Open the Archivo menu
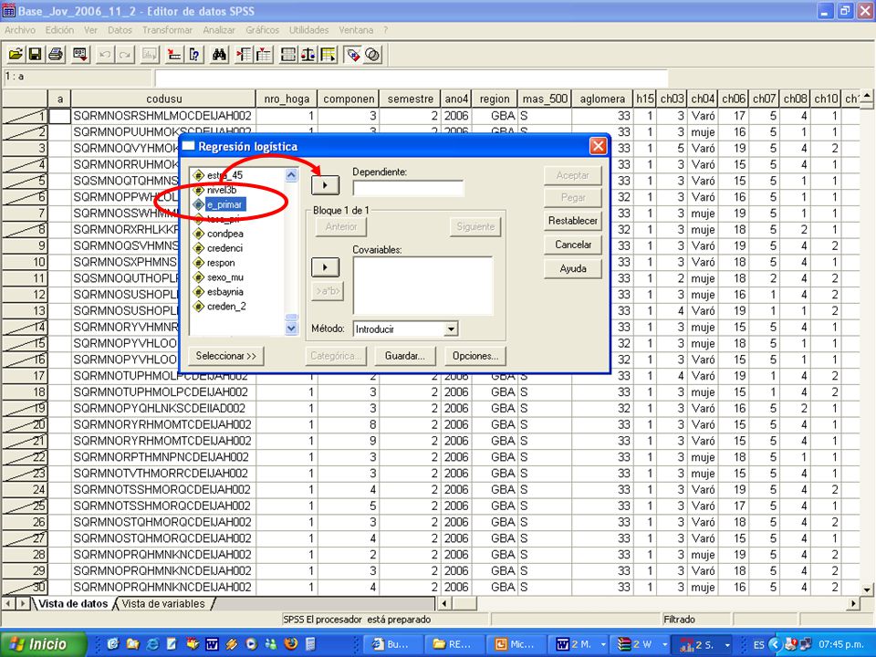Image resolution: width=876 pixels, height=657 pixels. pyautogui.click(x=19, y=30)
